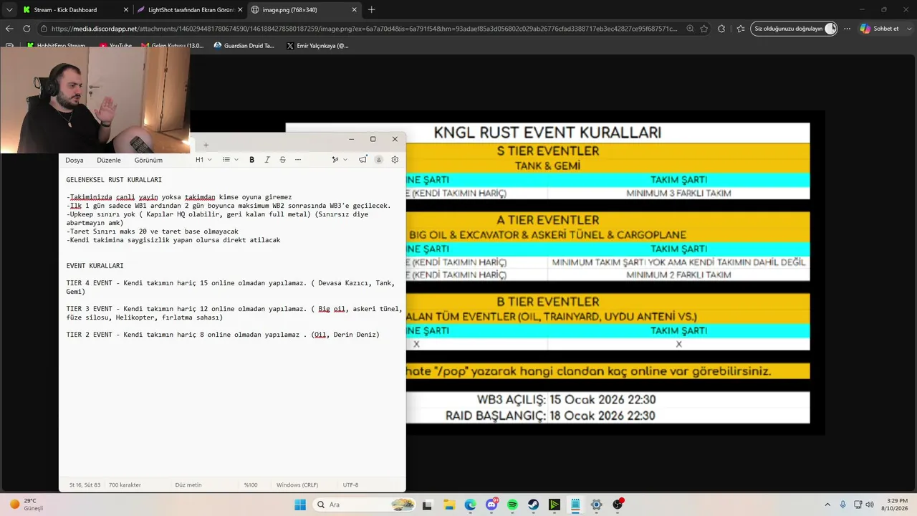Open more formatting options ellipsis in Notepad
The height and width of the screenshot is (516, 917).
coord(298,160)
